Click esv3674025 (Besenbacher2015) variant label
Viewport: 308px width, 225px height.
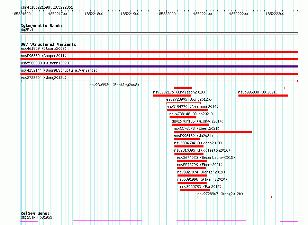(206, 157)
